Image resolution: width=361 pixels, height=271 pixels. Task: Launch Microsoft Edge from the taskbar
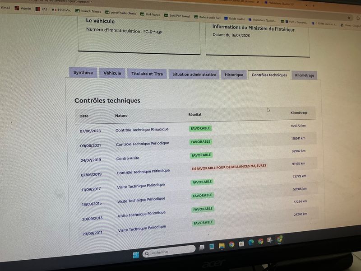(x=251, y=242)
